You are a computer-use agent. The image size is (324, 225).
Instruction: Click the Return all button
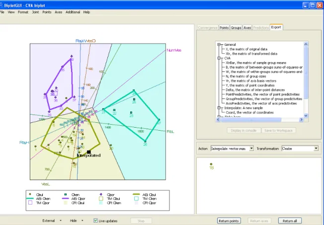pyautogui.click(x=290, y=221)
